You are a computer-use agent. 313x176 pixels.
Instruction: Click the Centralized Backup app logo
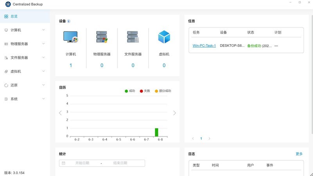(x=8, y=4)
